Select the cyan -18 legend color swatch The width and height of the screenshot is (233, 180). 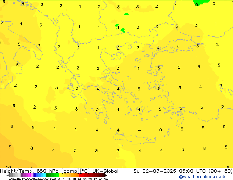tap(44, 175)
